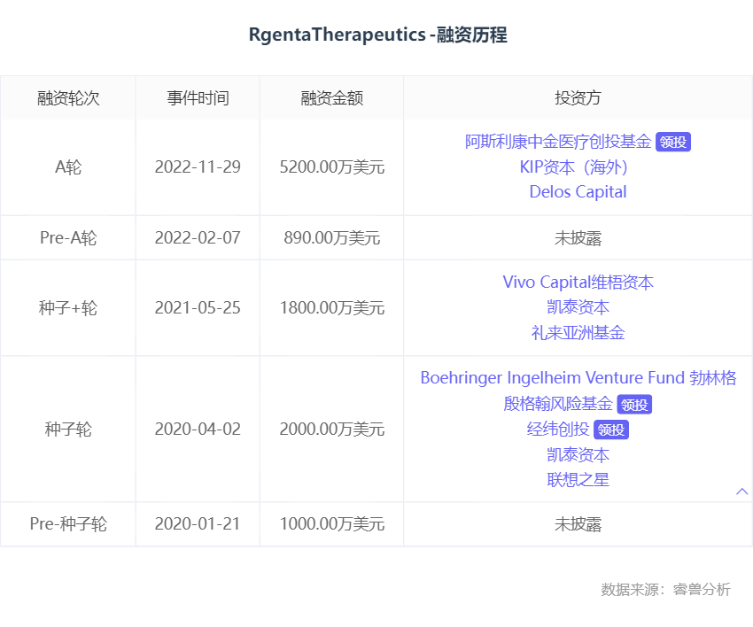The width and height of the screenshot is (753, 627).
Task: Select the date 2021-05-25
Action: click(198, 307)
